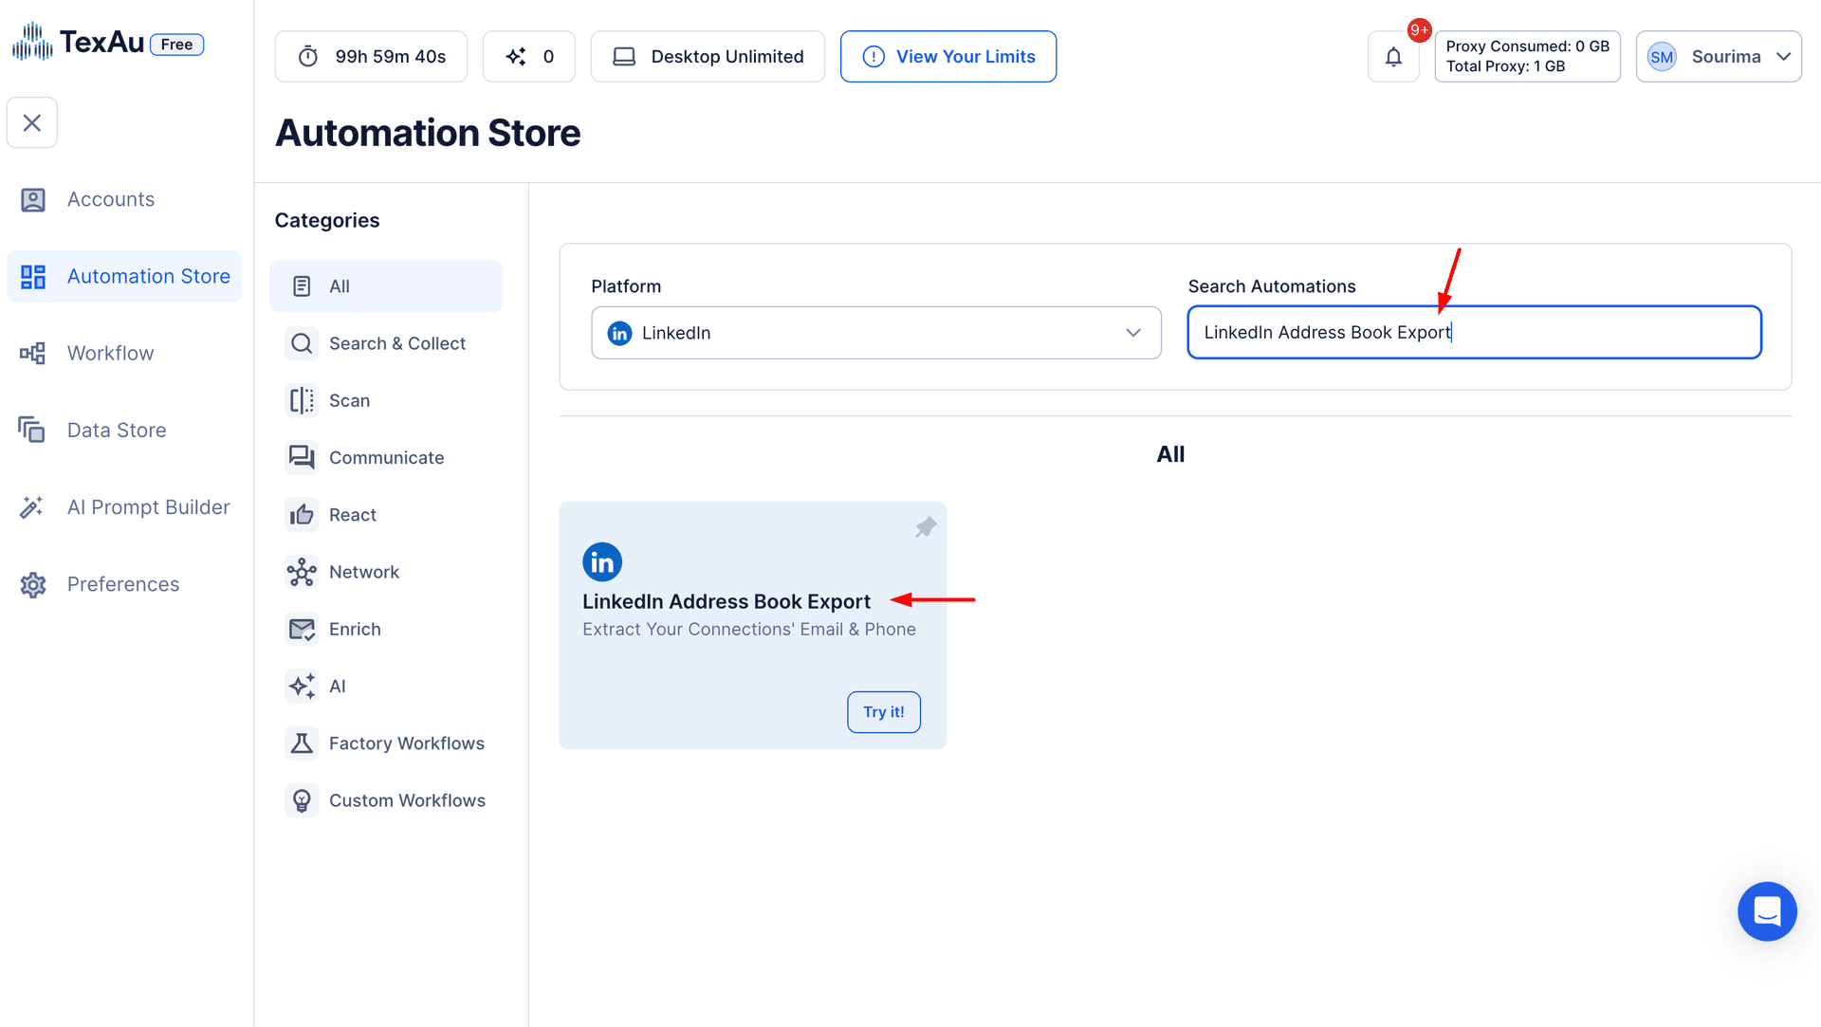Click the LinkedIn icon in Platform dropdown
The image size is (1821, 1027).
pos(619,333)
